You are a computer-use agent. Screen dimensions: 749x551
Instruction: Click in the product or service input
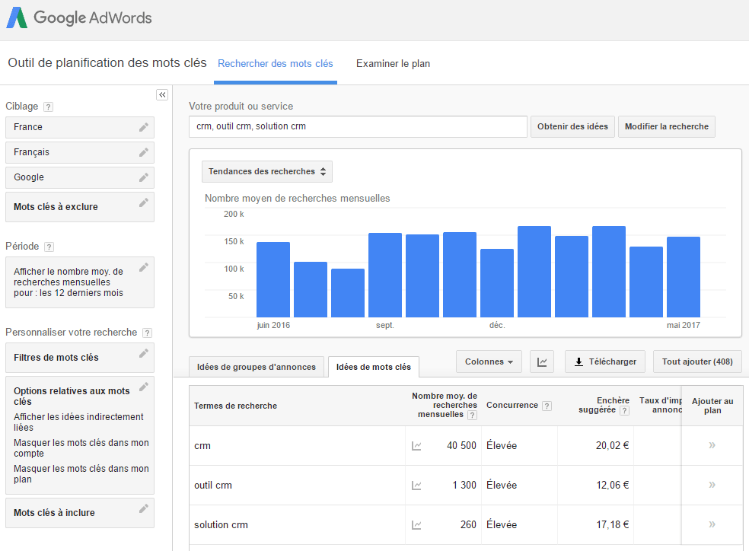(x=358, y=126)
